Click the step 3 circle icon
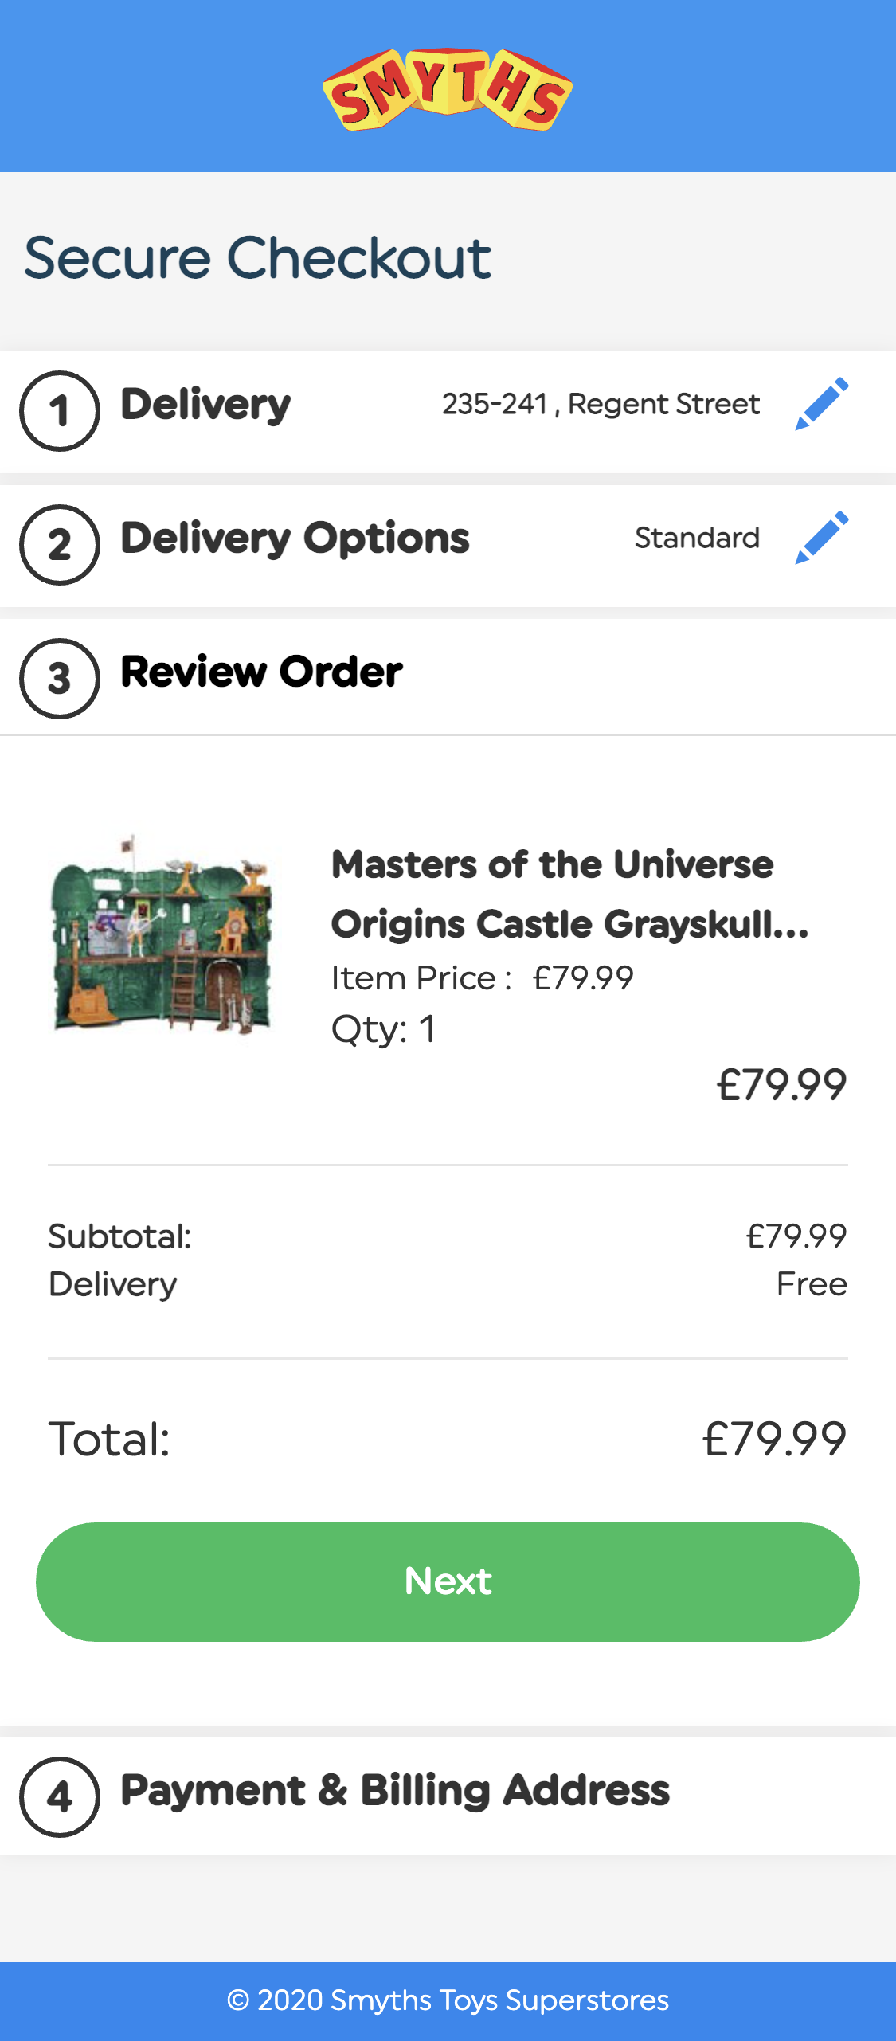Screen dimensions: 896x2041 60,679
